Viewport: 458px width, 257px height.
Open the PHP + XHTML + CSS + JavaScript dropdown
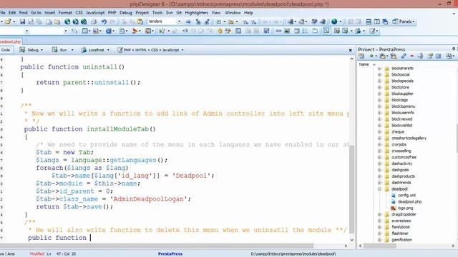pyautogui.click(x=150, y=50)
